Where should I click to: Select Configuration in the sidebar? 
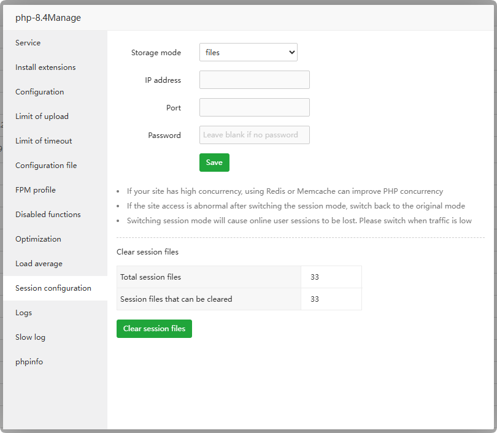click(40, 92)
